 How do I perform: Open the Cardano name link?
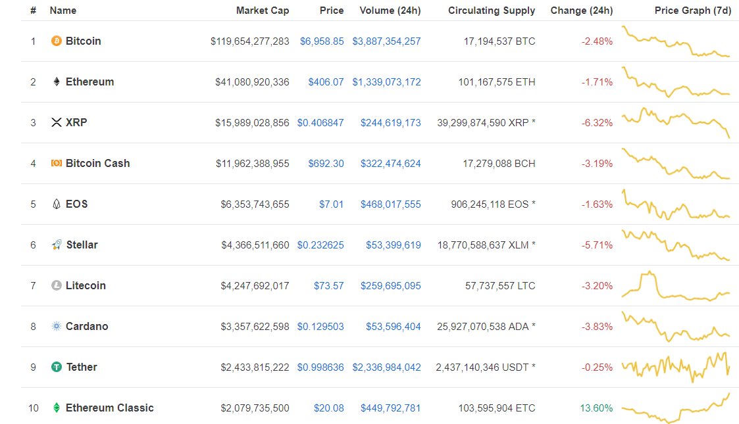click(87, 326)
